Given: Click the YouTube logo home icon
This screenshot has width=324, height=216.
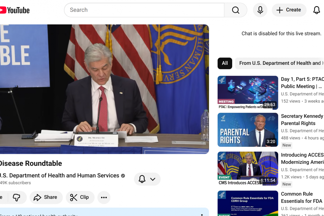Looking at the screenshot, I should coord(15,10).
